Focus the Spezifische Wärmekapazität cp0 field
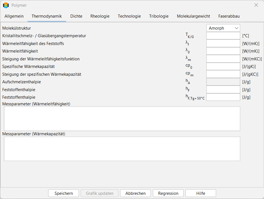This screenshot has width=264, height=199. 223,67
